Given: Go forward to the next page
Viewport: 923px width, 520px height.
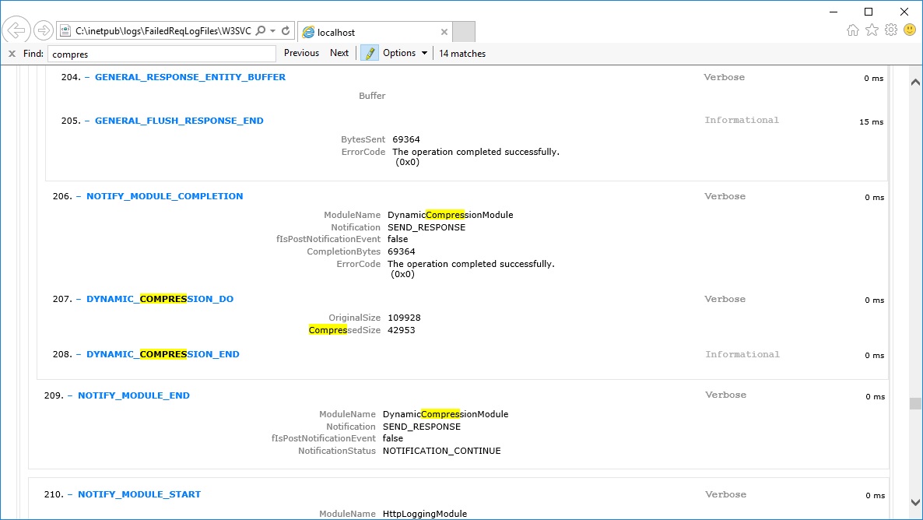Looking at the screenshot, I should point(43,30).
